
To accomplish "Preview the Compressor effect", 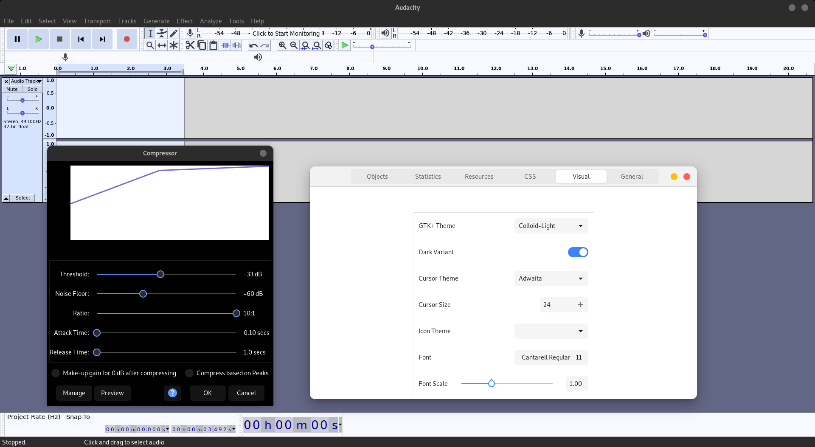I will tap(112, 393).
